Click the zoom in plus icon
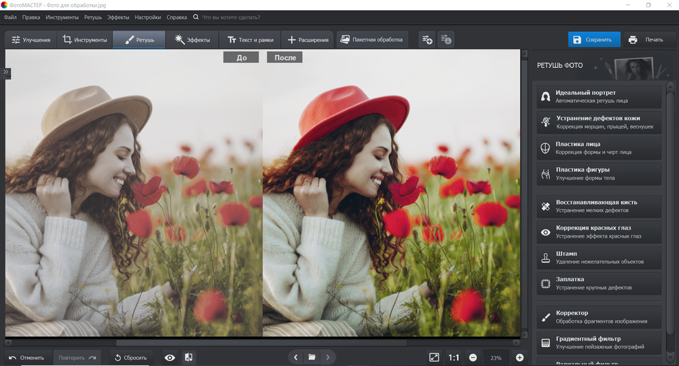 (519, 357)
